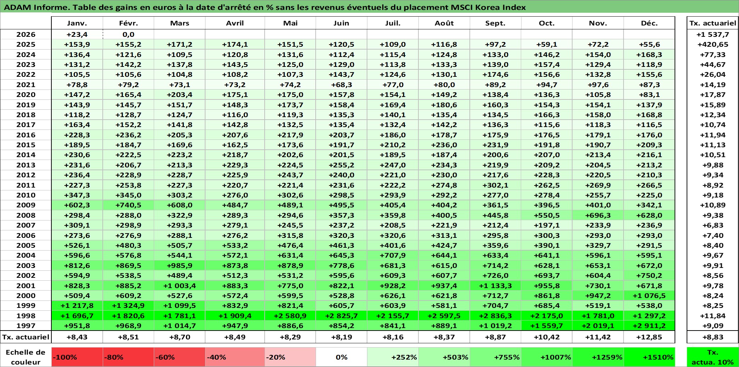Click the +8,43 January actuarial rate

coord(77,337)
